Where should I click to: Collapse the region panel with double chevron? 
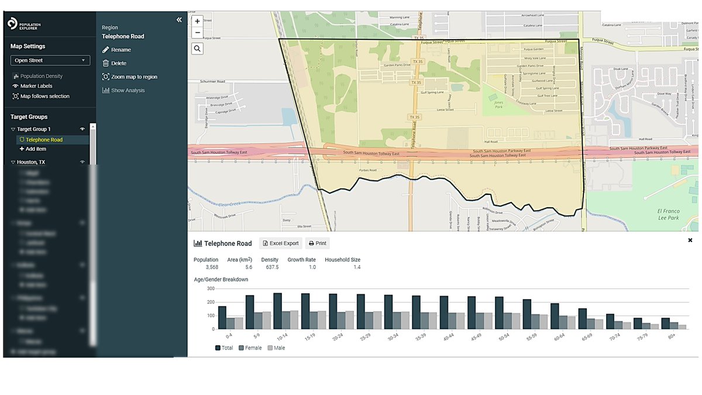click(179, 20)
